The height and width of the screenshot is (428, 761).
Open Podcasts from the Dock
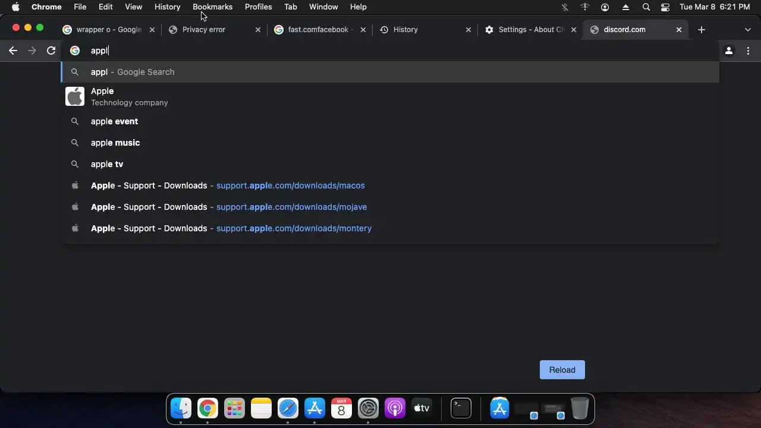coord(395,408)
